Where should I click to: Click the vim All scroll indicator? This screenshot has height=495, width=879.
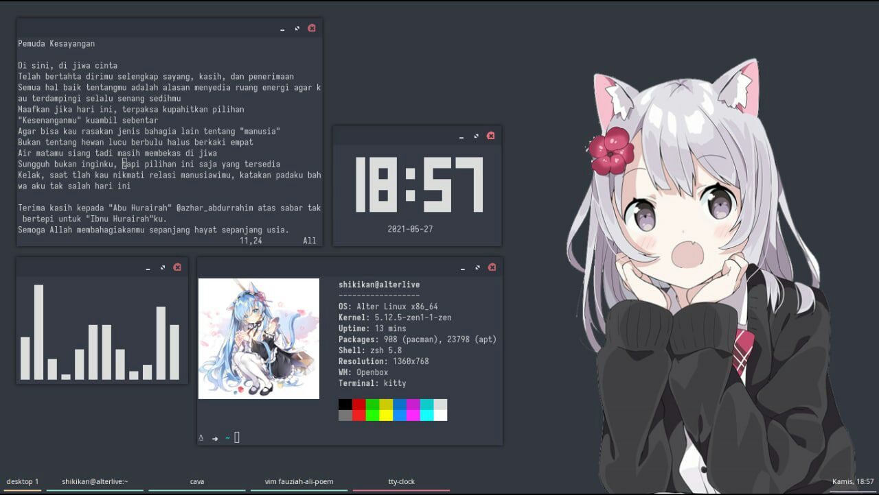point(310,241)
